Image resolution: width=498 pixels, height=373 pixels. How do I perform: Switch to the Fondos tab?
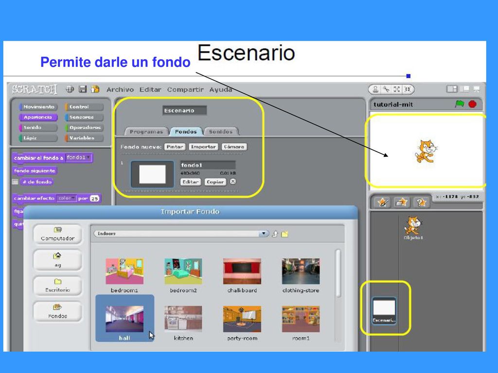coord(186,131)
